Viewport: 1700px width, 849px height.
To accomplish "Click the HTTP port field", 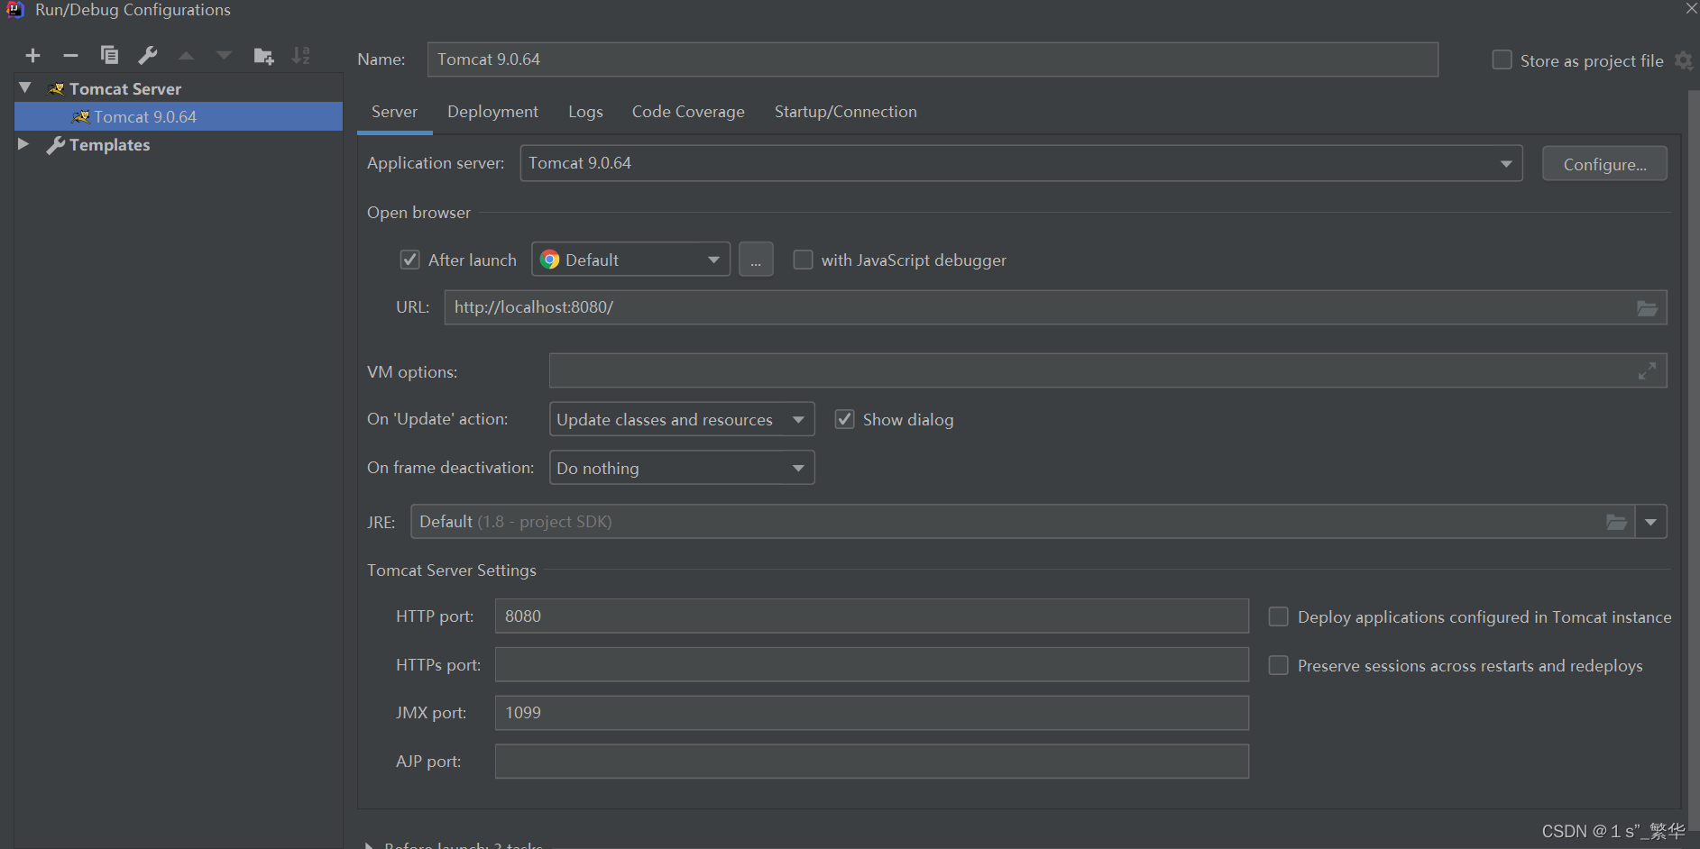I will 872,616.
